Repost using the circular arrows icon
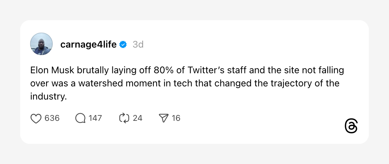This screenshot has height=164, width=389. click(x=124, y=118)
